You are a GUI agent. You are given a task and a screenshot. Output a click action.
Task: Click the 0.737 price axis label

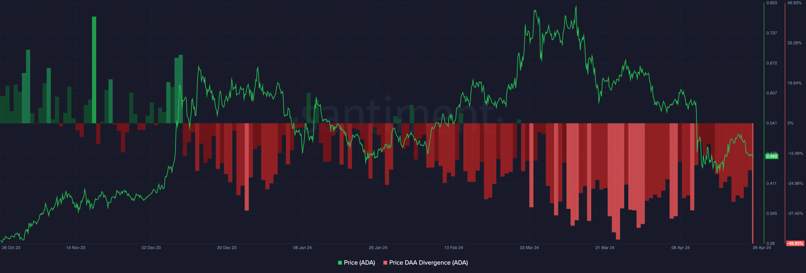[x=772, y=33]
